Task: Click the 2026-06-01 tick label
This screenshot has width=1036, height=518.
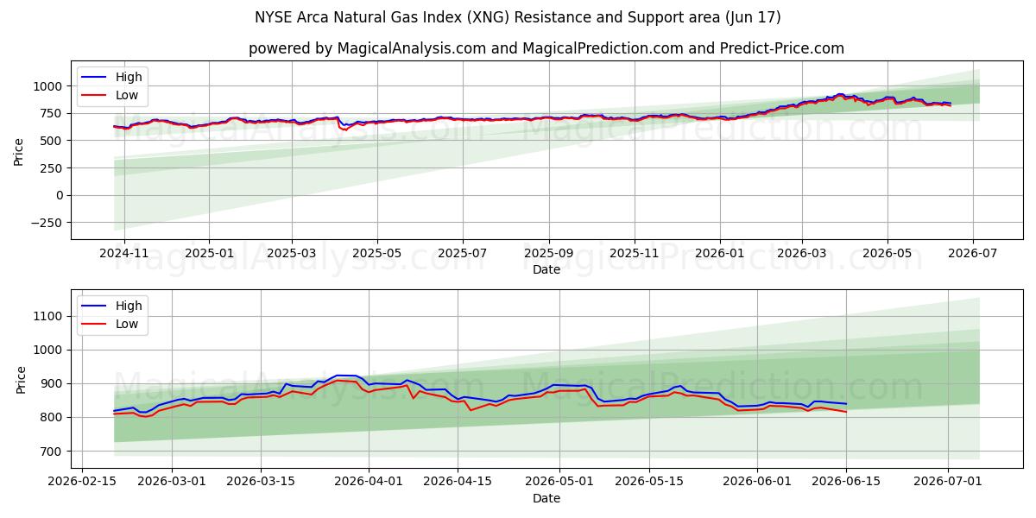Action: (756, 482)
